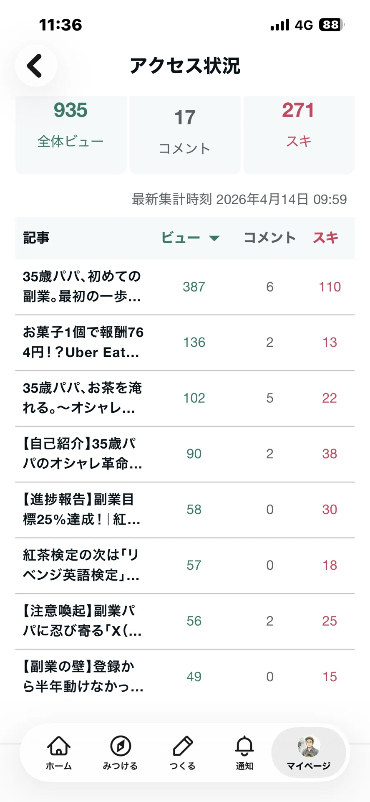Screen dimensions: 370x802
Task: Select the スキ 271 summary card
Action: [299, 135]
